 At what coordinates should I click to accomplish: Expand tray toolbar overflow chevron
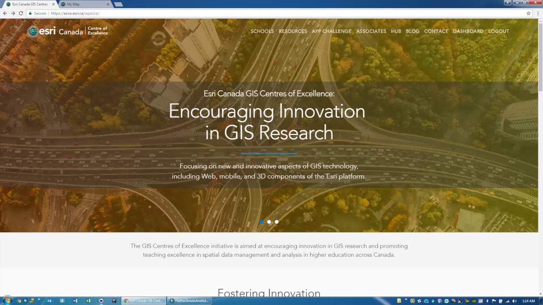pos(406,299)
